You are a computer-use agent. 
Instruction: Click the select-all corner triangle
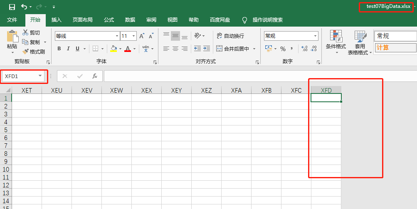pyautogui.click(x=8, y=90)
